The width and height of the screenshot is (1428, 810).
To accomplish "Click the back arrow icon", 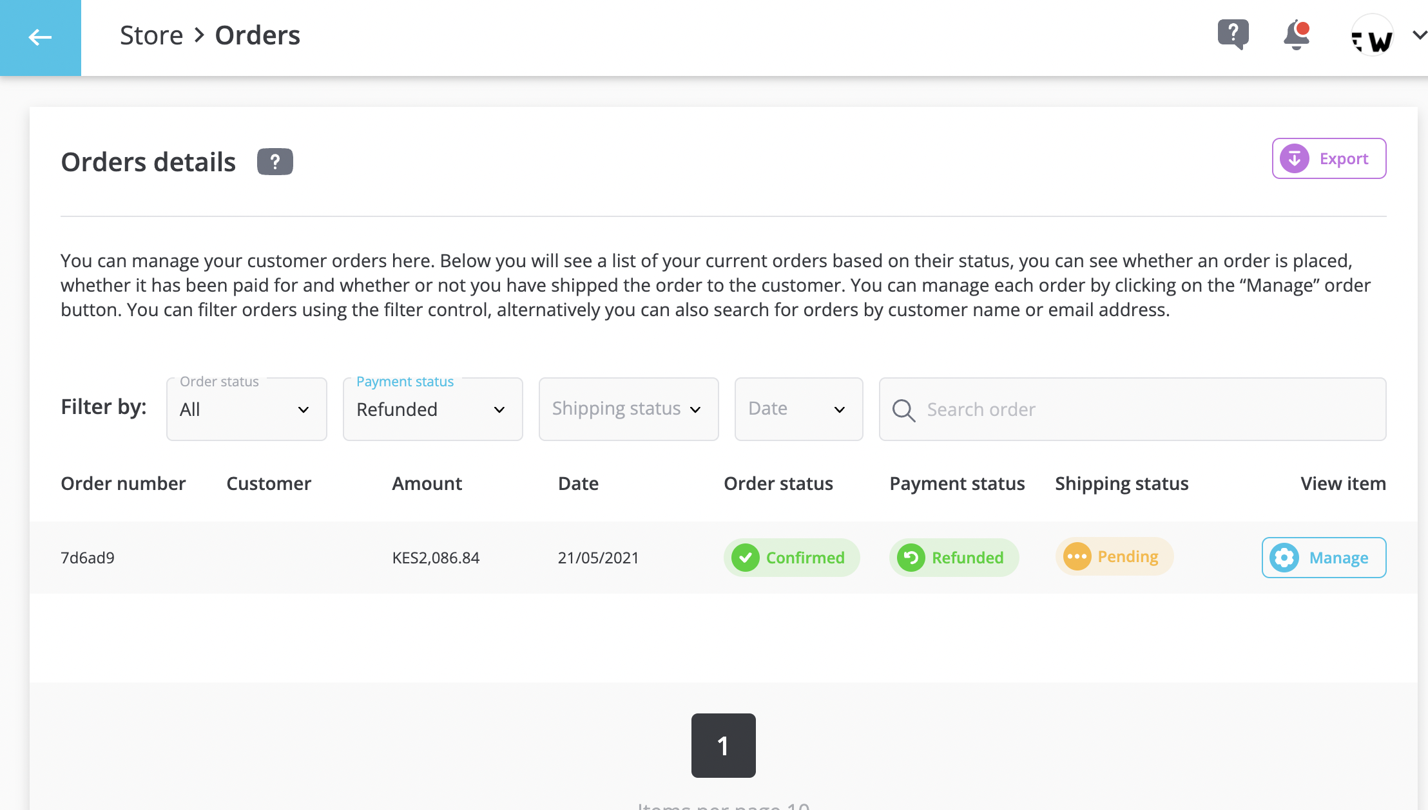I will (x=40, y=37).
